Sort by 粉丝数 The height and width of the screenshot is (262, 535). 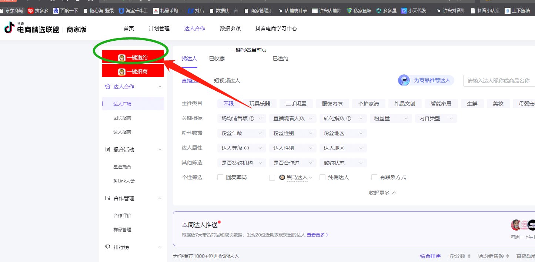(460, 256)
